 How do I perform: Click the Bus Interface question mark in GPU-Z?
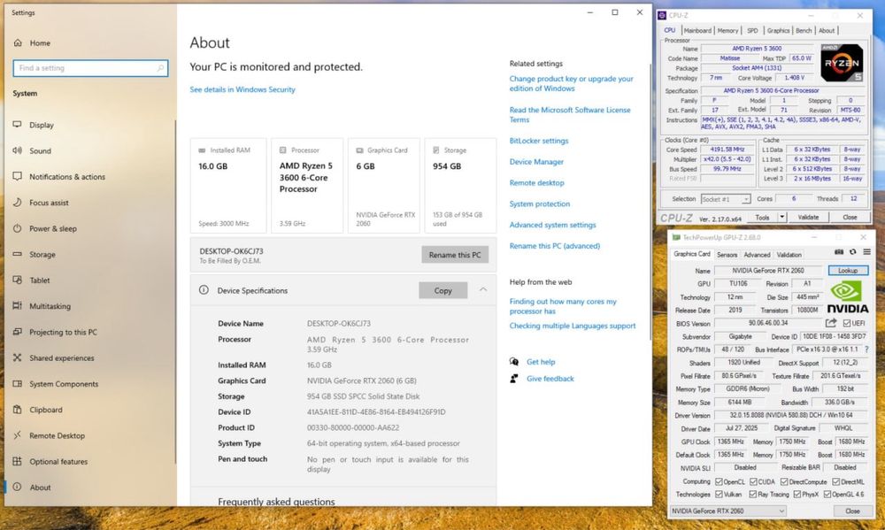click(866, 349)
